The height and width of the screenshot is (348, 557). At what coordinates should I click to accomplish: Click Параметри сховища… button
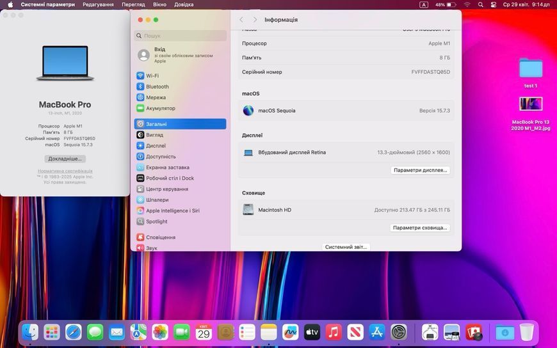coord(420,228)
